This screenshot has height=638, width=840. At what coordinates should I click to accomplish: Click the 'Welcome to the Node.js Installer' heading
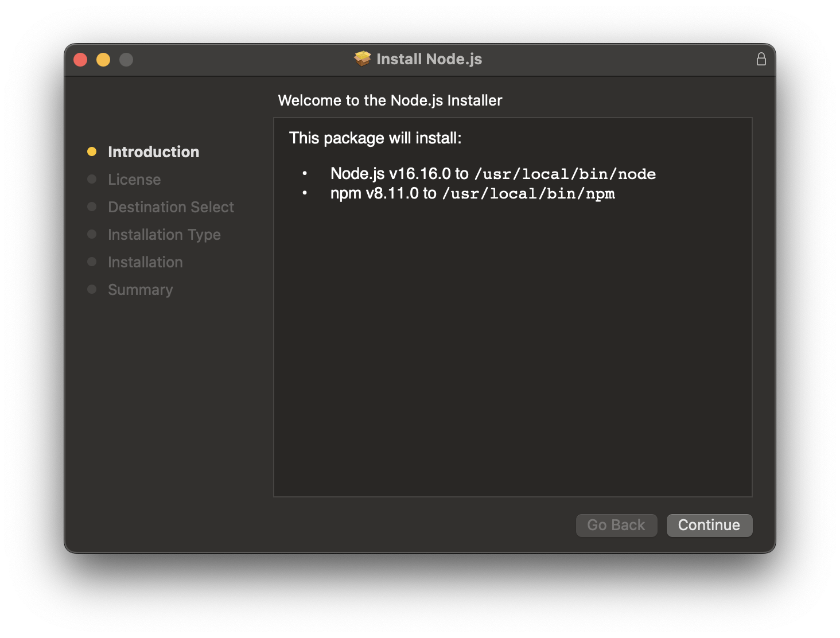click(390, 100)
